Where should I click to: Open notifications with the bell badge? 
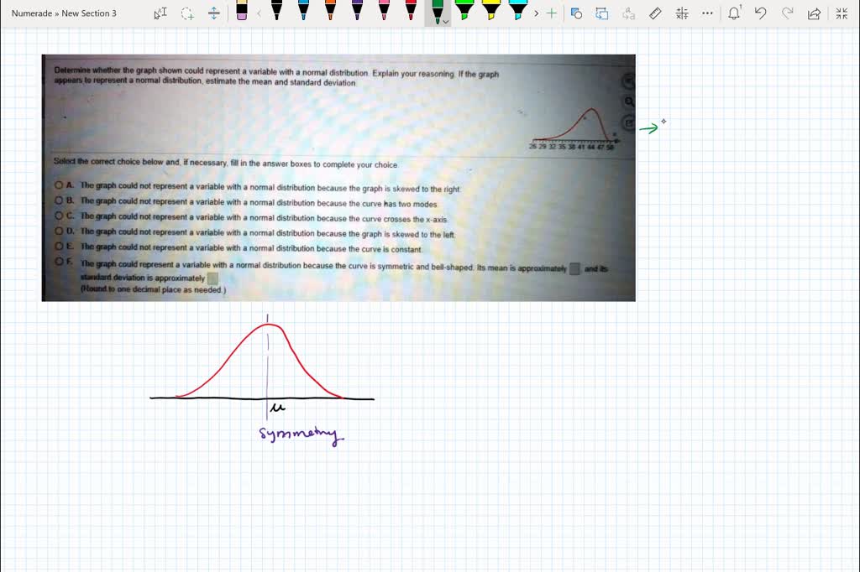coord(733,13)
